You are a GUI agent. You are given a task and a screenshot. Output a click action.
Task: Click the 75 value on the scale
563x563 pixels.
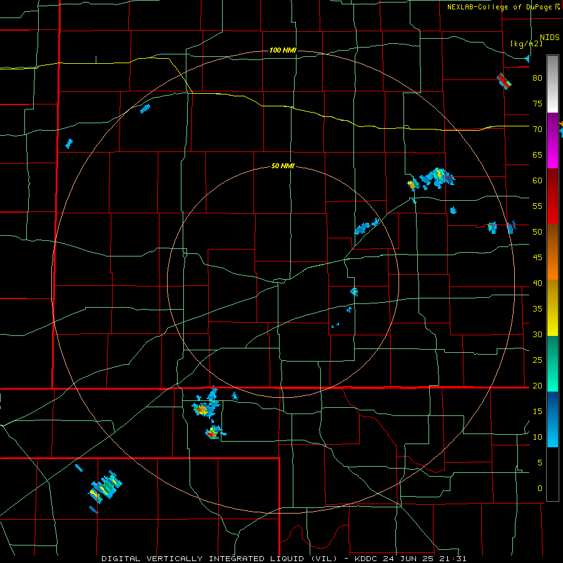point(537,104)
